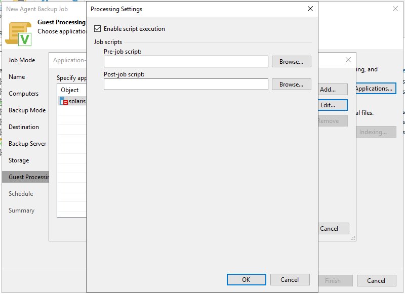The image size is (405, 294).
Task: Go to the Computers step
Action: 23,94
